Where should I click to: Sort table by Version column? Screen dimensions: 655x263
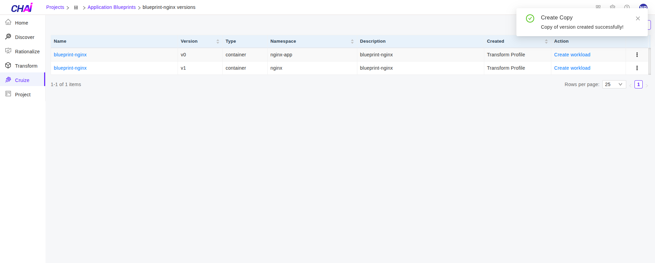click(x=218, y=41)
